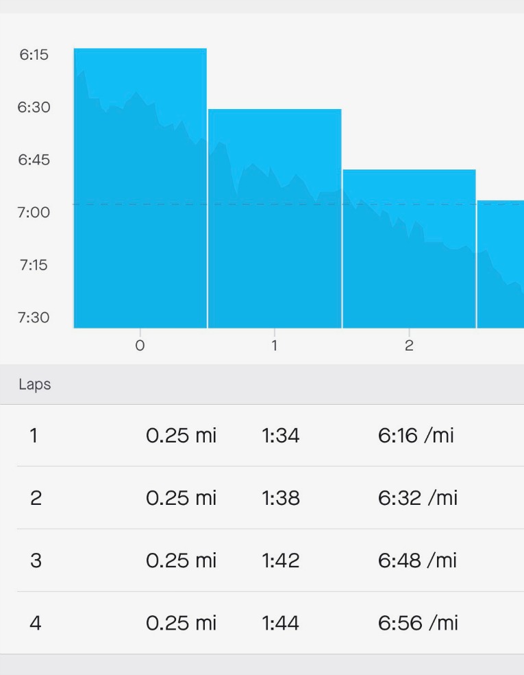The height and width of the screenshot is (675, 524).
Task: Click the 6:16 /mi pace value
Action: [x=416, y=436]
